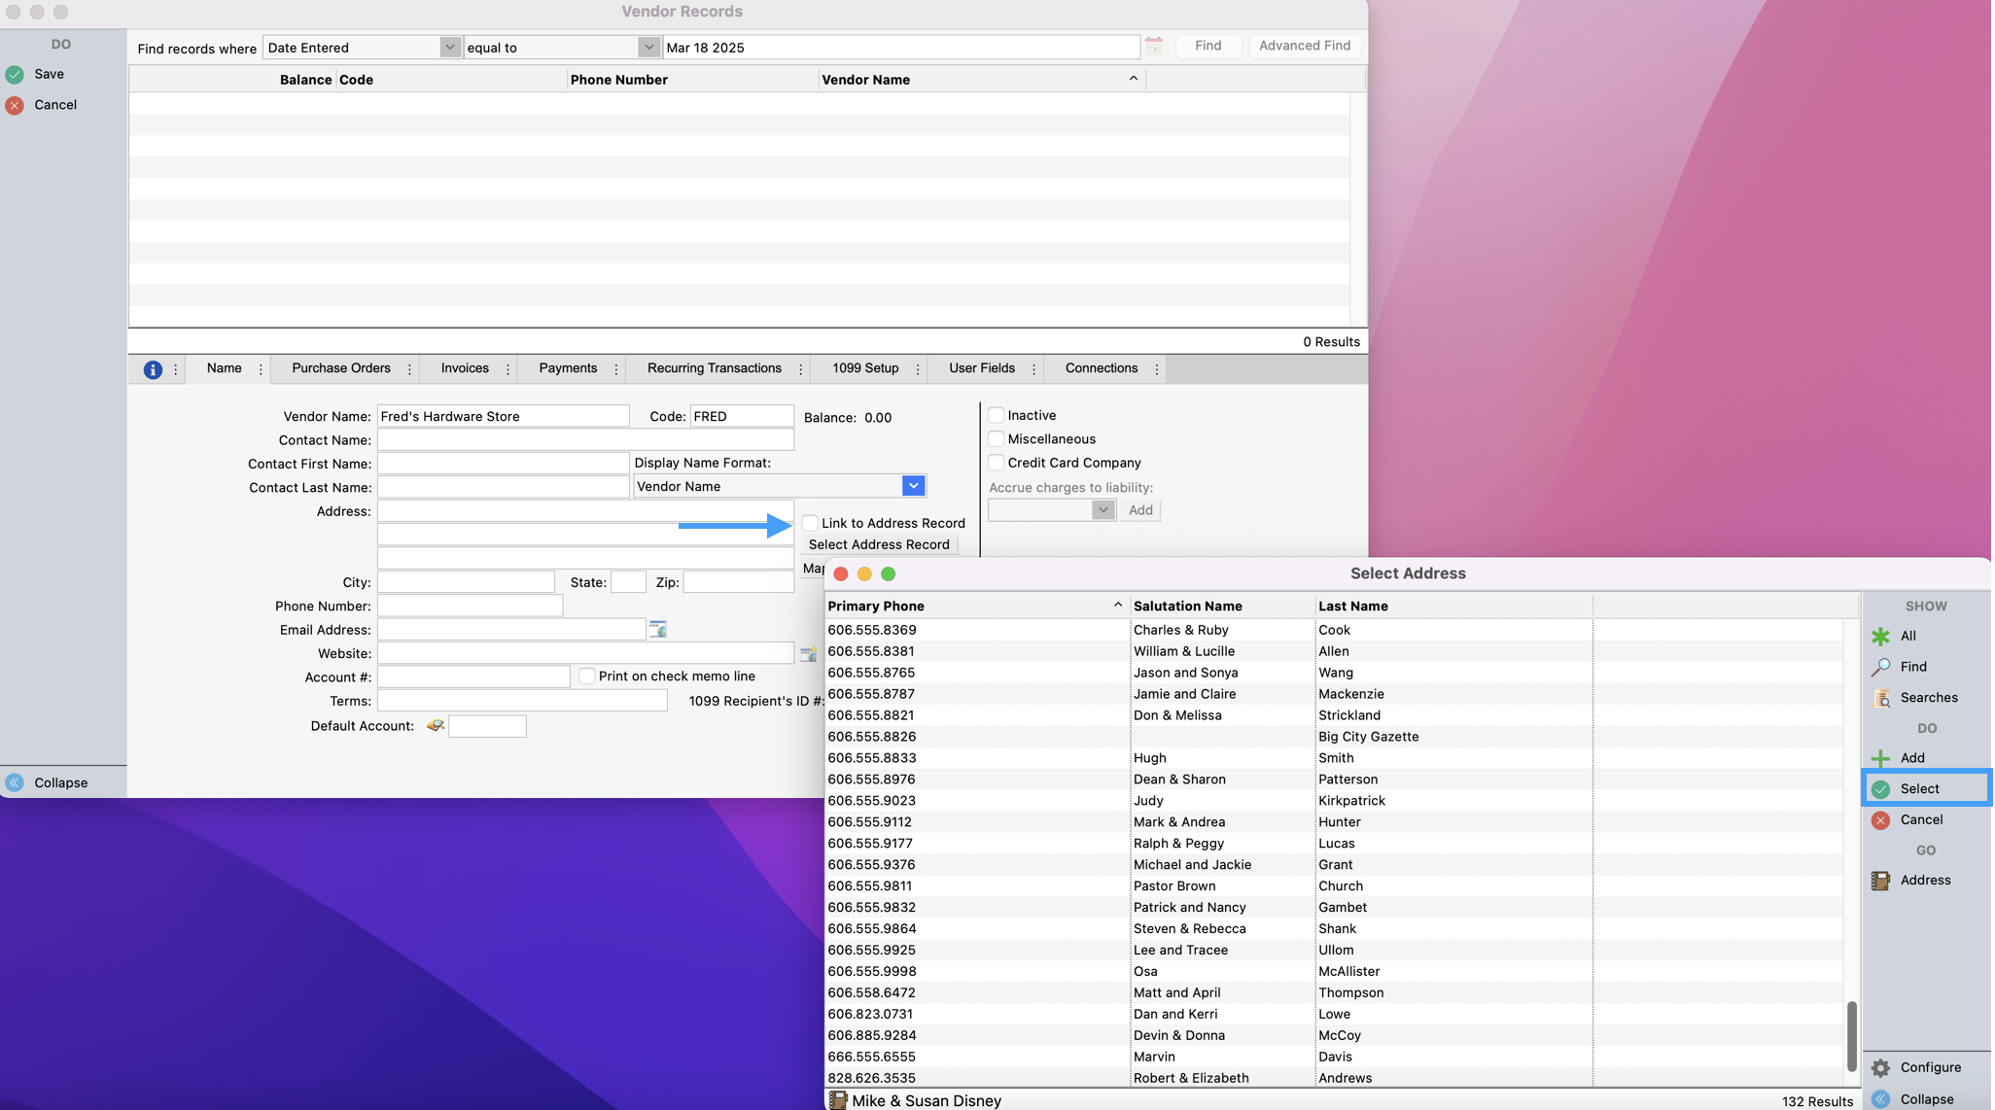Switch to the Purchase Orders tab
Image resolution: width=1995 pixels, height=1110 pixels.
tap(341, 368)
